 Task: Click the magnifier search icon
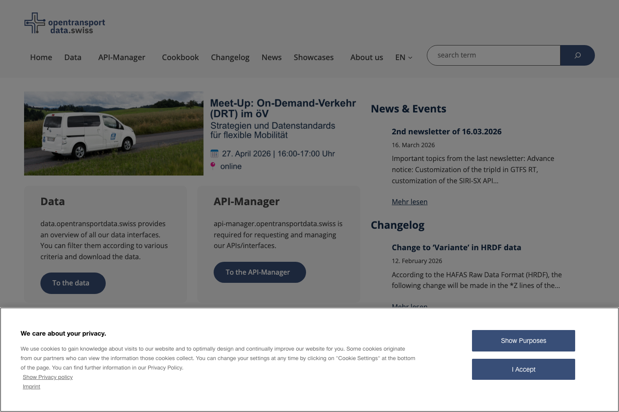tap(577, 55)
